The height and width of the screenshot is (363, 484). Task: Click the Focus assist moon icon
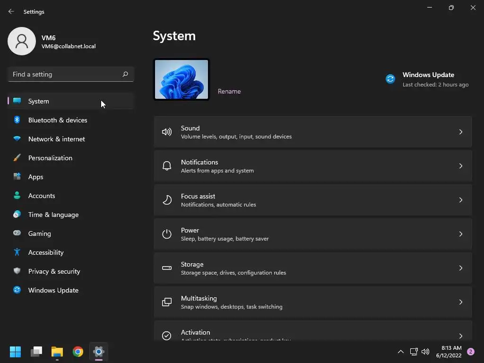[x=167, y=200]
